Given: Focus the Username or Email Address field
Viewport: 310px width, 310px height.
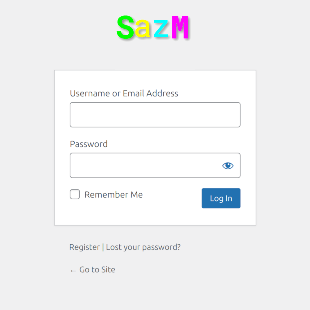Looking at the screenshot, I should (155, 115).
